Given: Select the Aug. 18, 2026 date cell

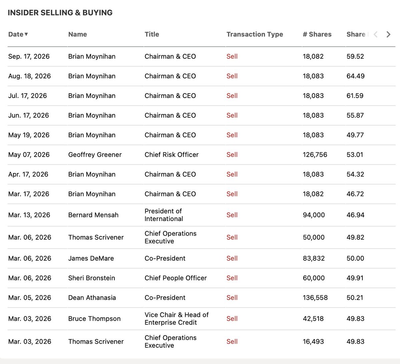Looking at the screenshot, I should 29,76.
